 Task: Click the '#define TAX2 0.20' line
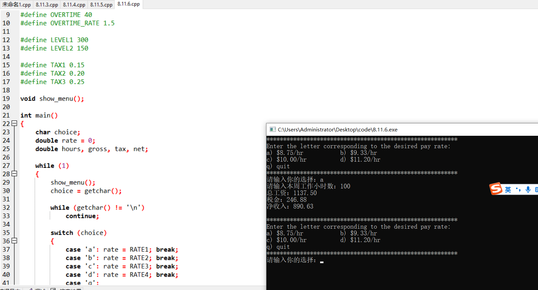pos(52,73)
